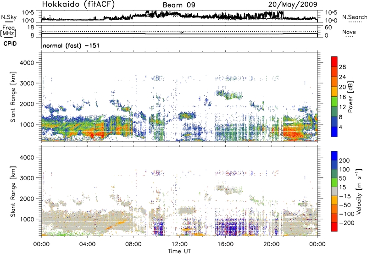Click the '16' power colorbar label
Viewport: 367px width, 254px height.
342,97
